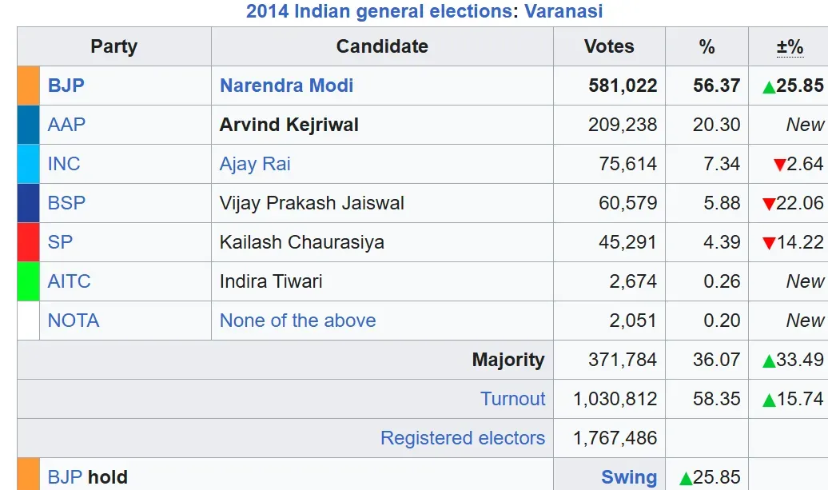Click the red SP color swatch

(29, 242)
